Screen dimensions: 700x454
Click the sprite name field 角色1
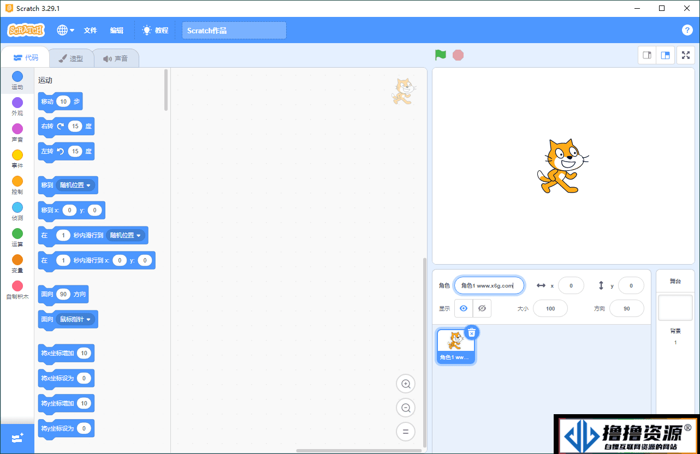(x=489, y=285)
